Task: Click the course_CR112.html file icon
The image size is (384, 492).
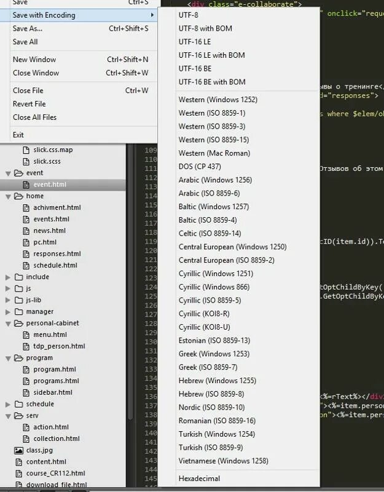Action: (19, 474)
